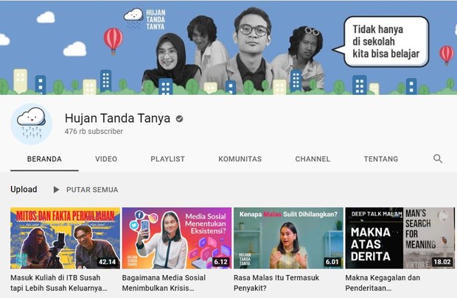The width and height of the screenshot is (457, 298).
Task: Click Hujan Tanda Tanya logo in banner
Action: [145, 19]
